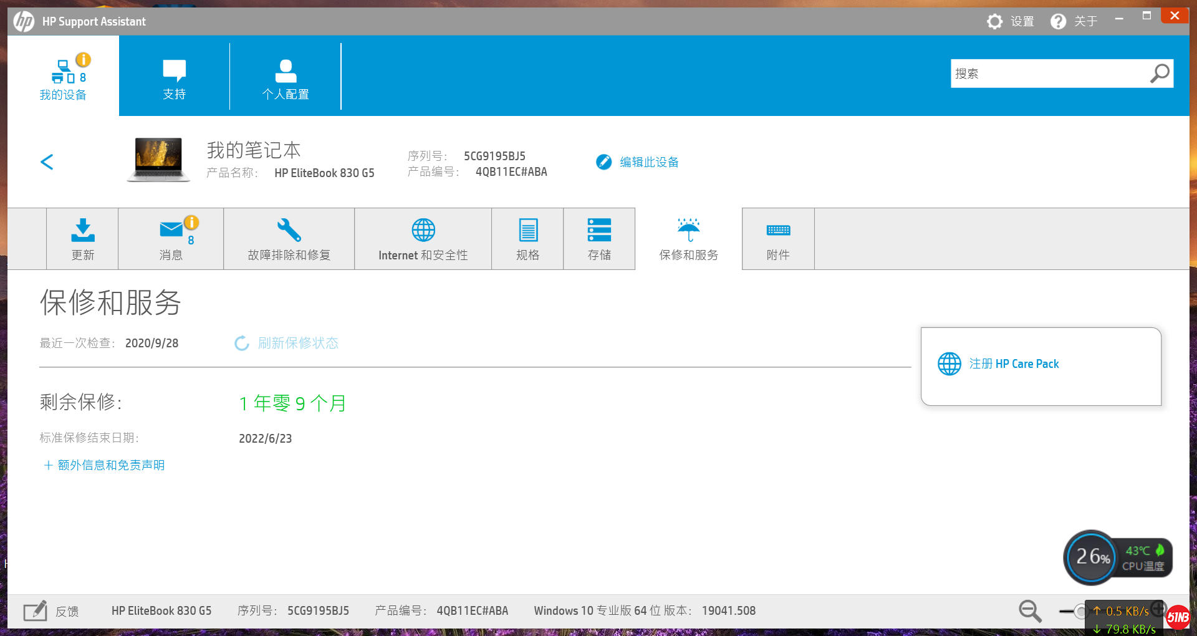The height and width of the screenshot is (636, 1197).
Task: Open Internet 和安全性 globe icon
Action: click(x=423, y=230)
